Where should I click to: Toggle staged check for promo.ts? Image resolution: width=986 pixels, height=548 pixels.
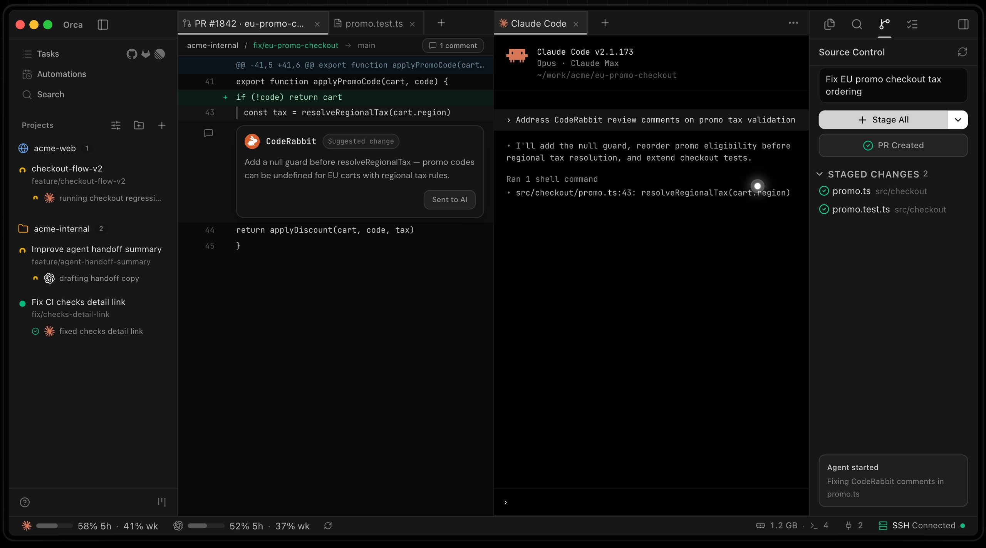pos(824,191)
